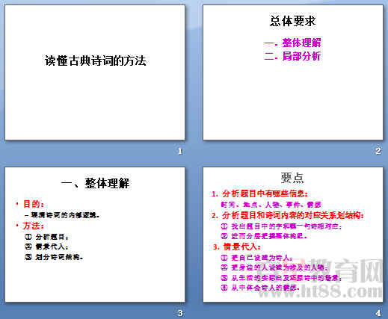Click the title text 读懂古典诗词的方法
The image size is (388, 319).
(95, 61)
